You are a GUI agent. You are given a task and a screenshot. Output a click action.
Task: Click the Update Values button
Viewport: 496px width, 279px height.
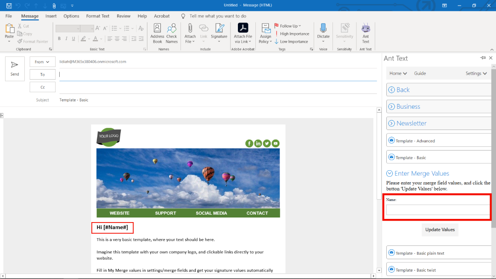[x=440, y=229]
